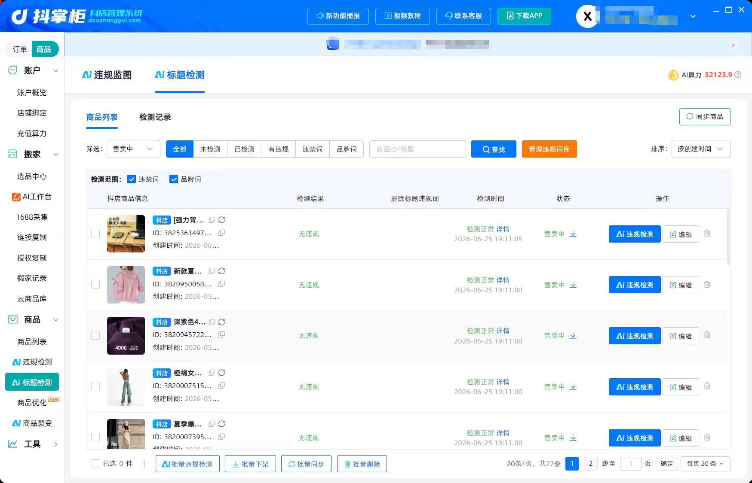Click 详情 link in the [强力背… row
This screenshot has width=752, height=483.
(x=503, y=229)
